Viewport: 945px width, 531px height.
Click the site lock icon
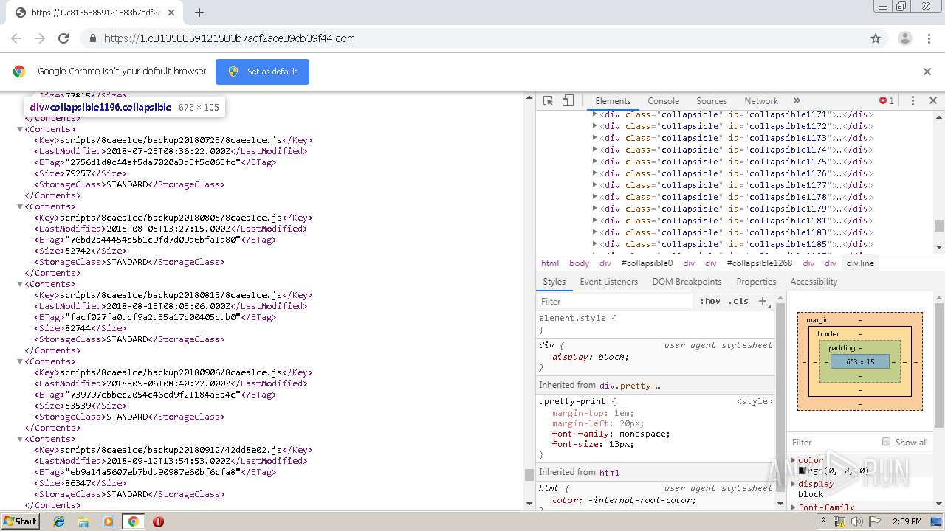[x=92, y=38]
